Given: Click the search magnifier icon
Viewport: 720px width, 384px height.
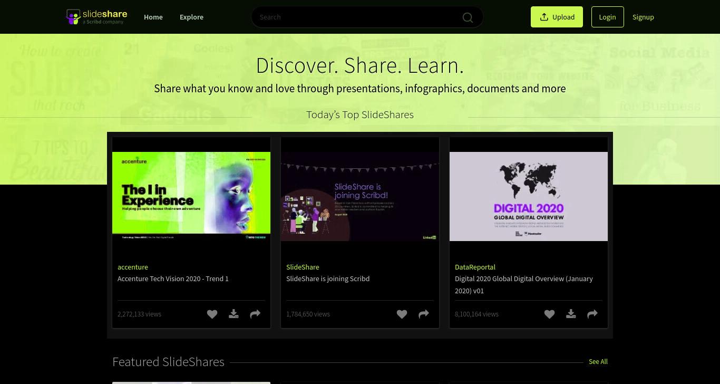Looking at the screenshot, I should (468, 17).
